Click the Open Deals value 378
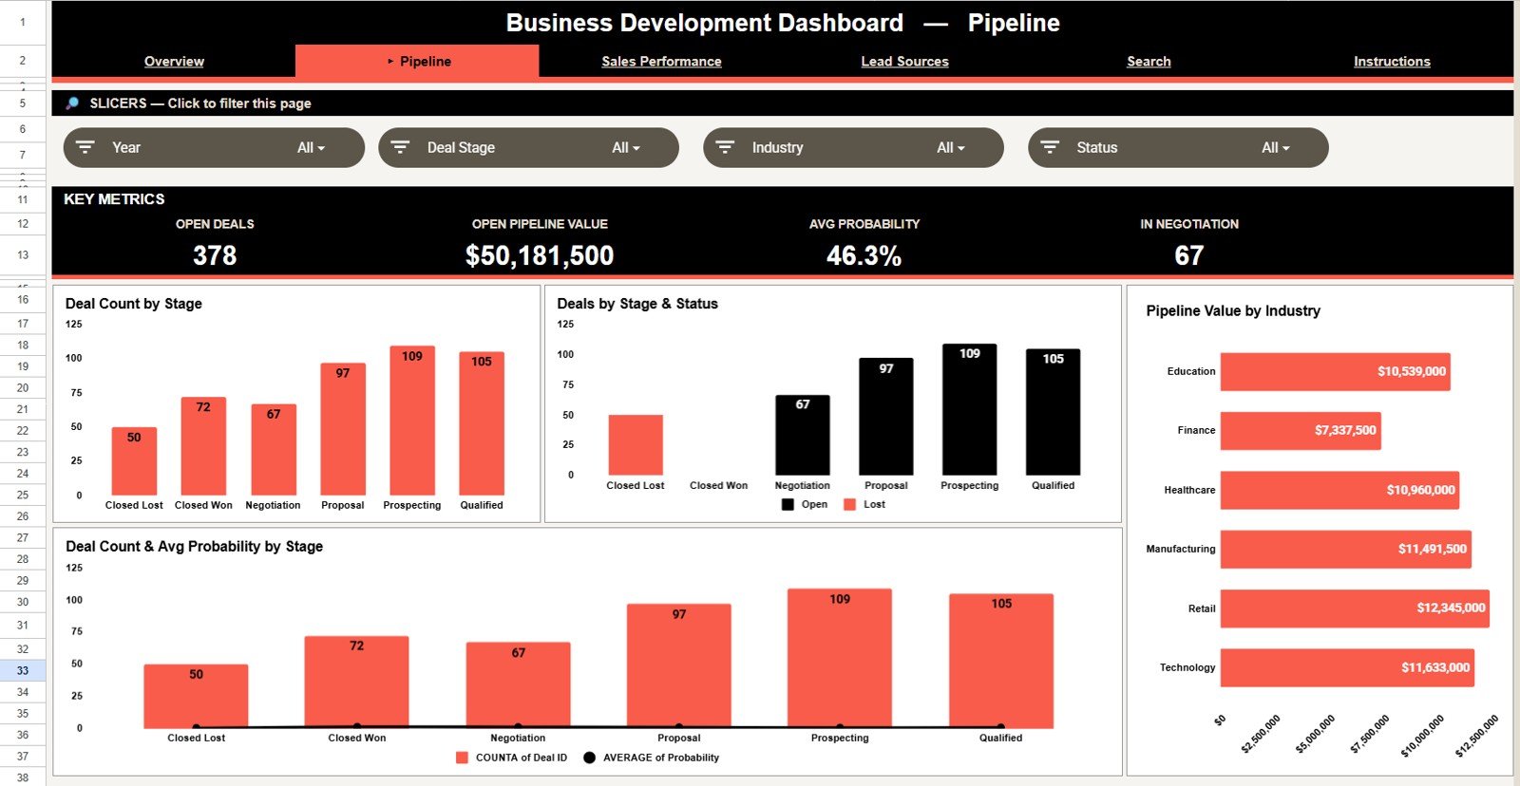This screenshot has height=786, width=1520. click(x=215, y=255)
